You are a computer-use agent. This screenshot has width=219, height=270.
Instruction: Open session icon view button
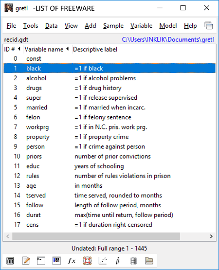[x=56, y=261]
